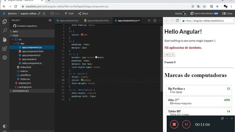Image resolution: width=235 pixels, height=132 pixels.
Task: Select app.component.css in file tree
Action: click(32, 47)
